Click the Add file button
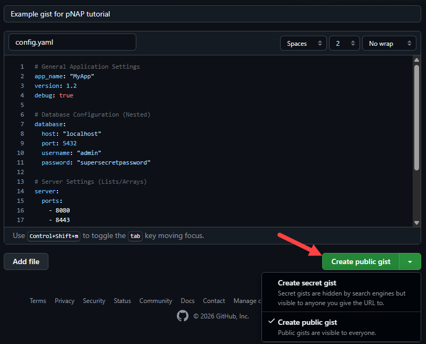The height and width of the screenshot is (344, 426). click(26, 261)
